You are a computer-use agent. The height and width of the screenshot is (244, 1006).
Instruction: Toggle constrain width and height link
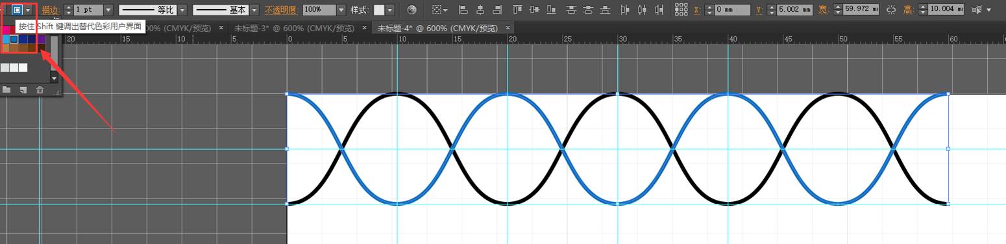[x=890, y=10]
